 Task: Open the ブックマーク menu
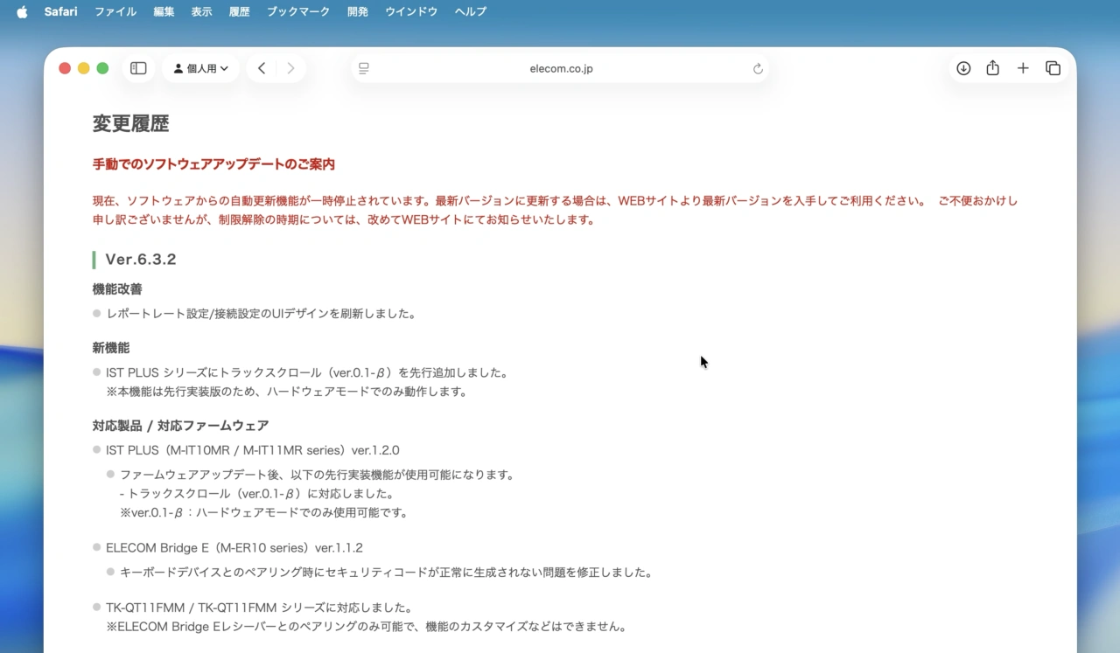pos(298,11)
